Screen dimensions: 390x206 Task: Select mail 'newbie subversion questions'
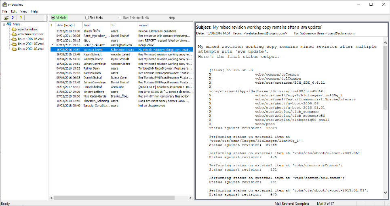click(121, 31)
